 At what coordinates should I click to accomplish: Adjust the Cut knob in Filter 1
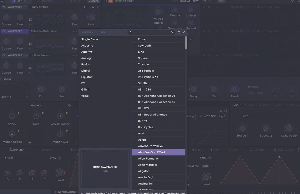[x=41, y=89]
